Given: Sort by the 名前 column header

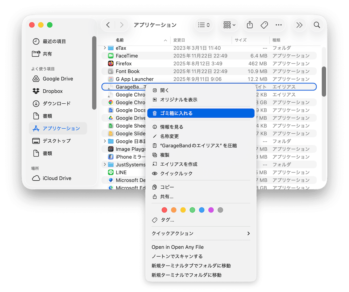Looking at the screenshot, I should pyautogui.click(x=120, y=40).
